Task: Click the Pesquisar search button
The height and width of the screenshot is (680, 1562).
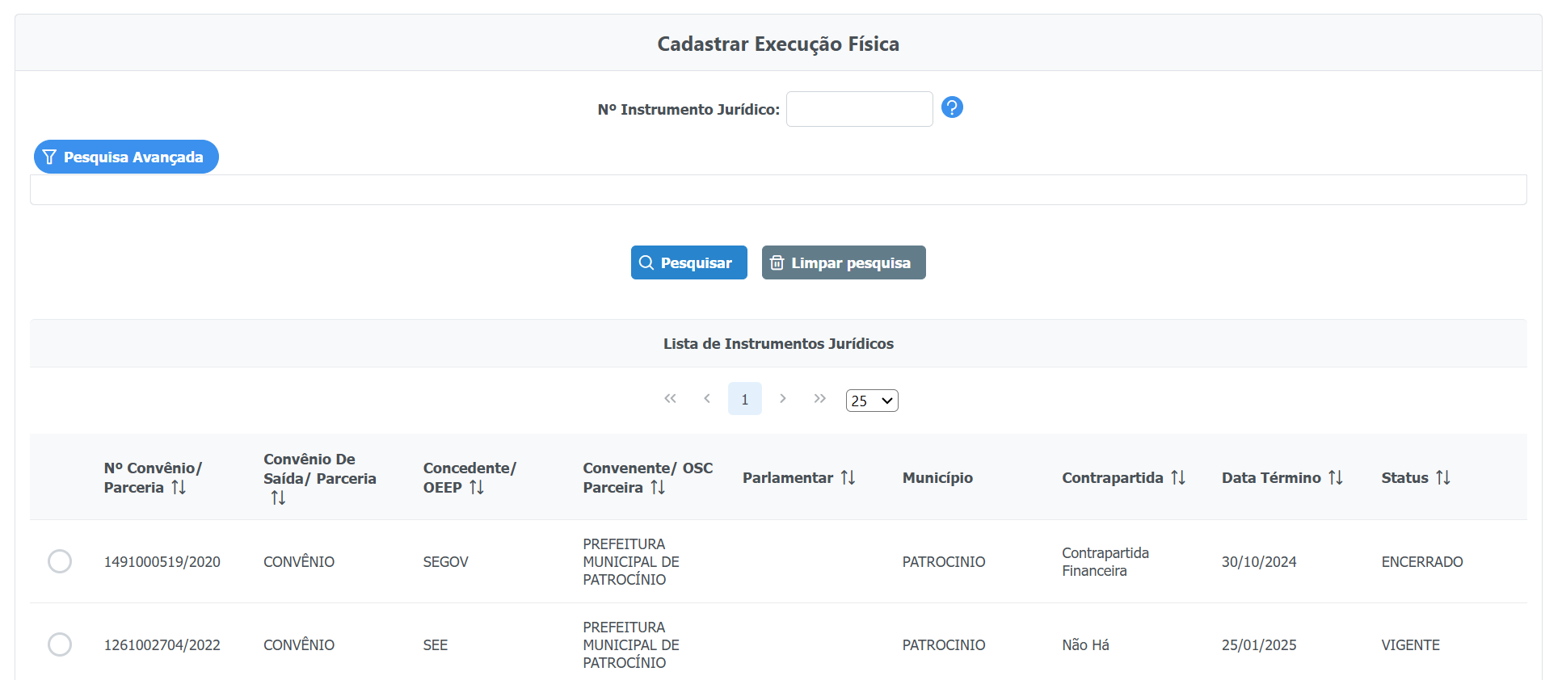Action: point(688,262)
